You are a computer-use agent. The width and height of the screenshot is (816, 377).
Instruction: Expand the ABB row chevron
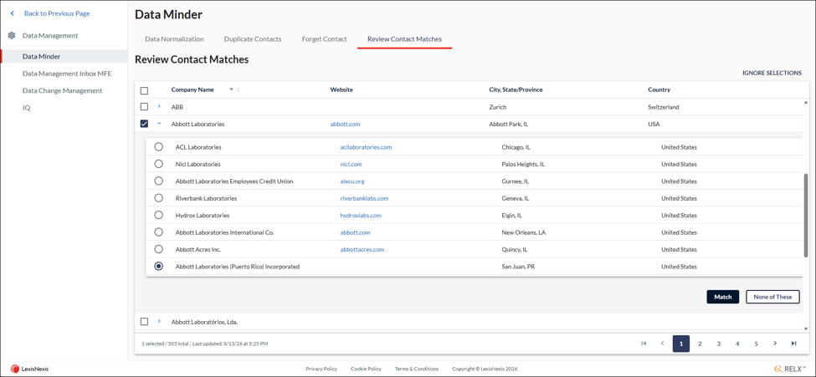(159, 107)
